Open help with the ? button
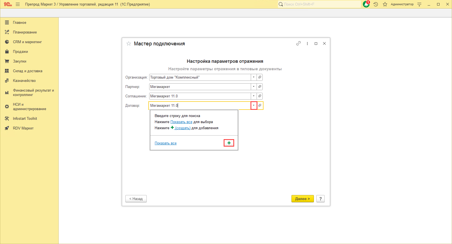Viewport: 452px width, 244px height. coord(321,199)
